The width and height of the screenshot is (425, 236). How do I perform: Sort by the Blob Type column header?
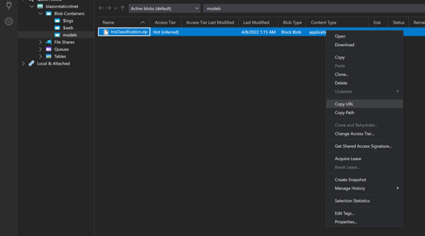pyautogui.click(x=292, y=23)
